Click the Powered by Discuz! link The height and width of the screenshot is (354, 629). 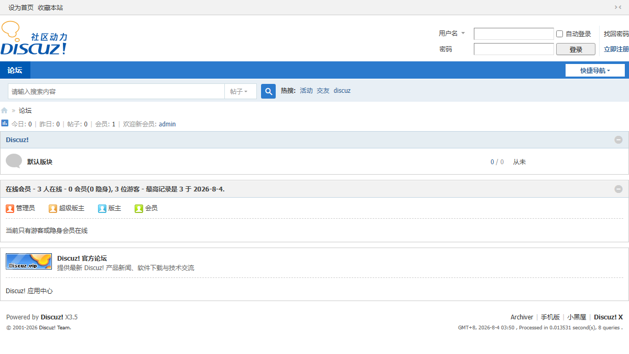click(x=52, y=317)
